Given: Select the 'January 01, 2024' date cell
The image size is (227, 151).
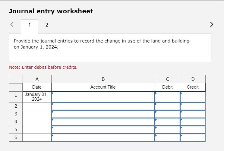Looking at the screenshot, I should point(37,97).
